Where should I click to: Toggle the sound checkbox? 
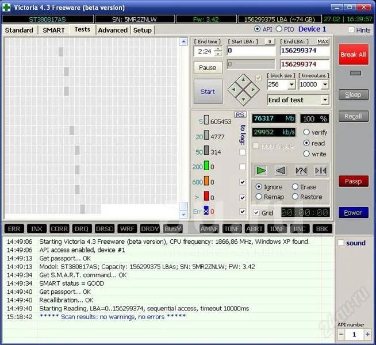pyautogui.click(x=341, y=243)
